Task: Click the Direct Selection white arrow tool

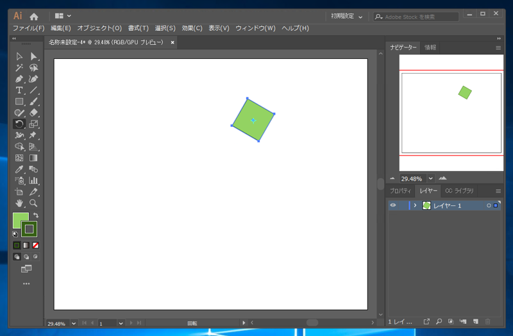Action: click(x=33, y=56)
